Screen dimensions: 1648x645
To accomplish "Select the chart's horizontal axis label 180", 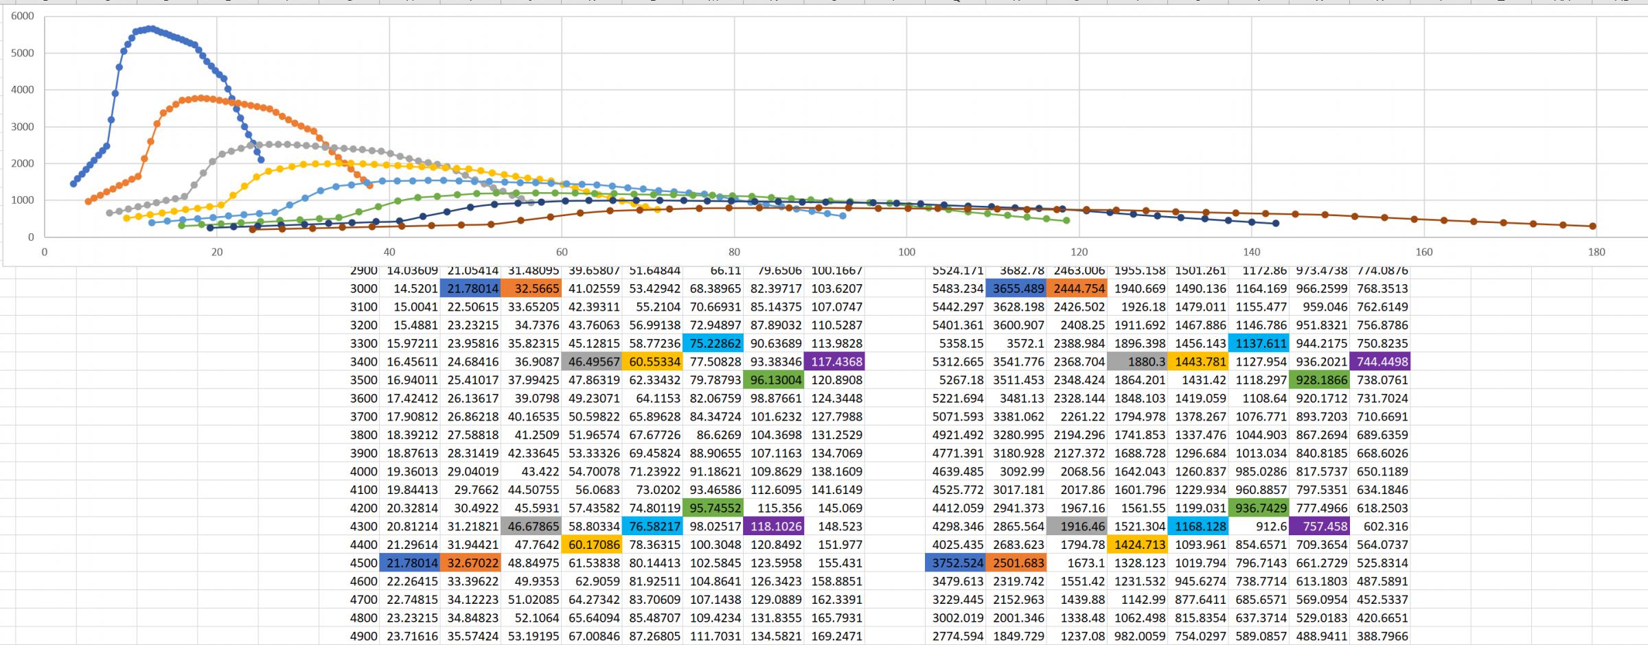I will [x=1596, y=252].
